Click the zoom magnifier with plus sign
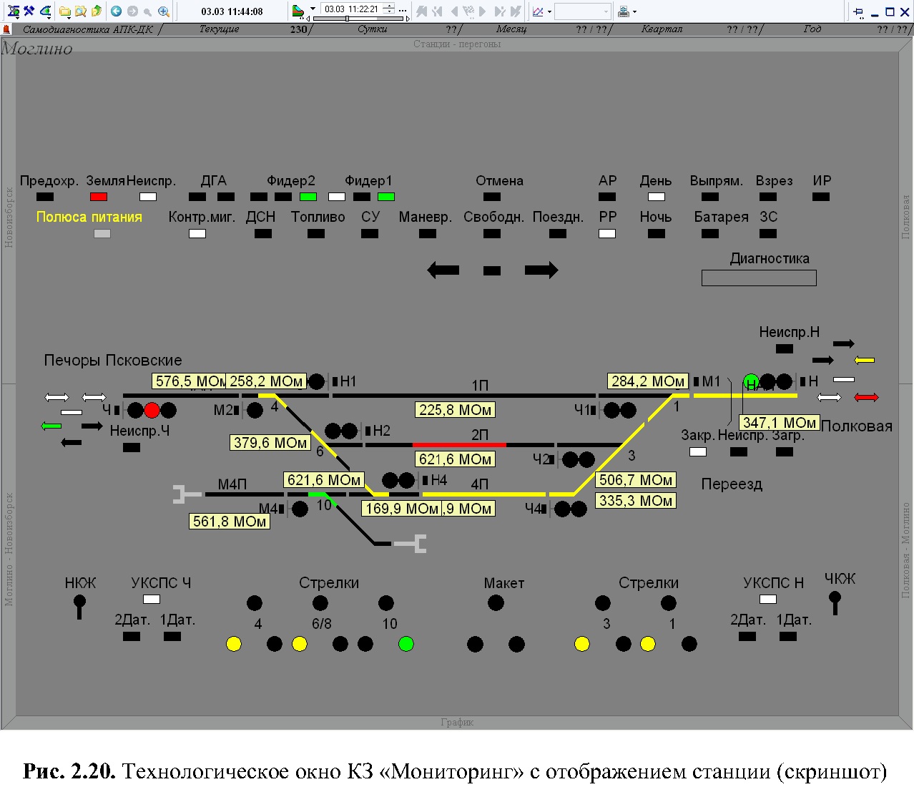The width and height of the screenshot is (914, 787). pyautogui.click(x=164, y=11)
